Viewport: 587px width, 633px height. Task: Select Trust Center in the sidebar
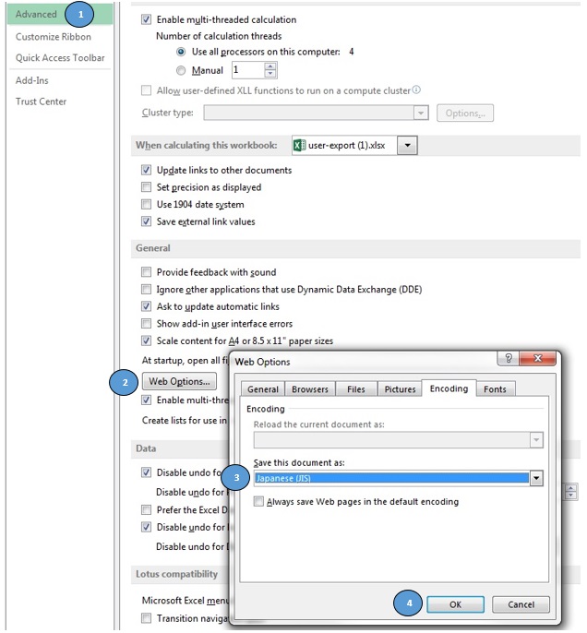(x=41, y=102)
